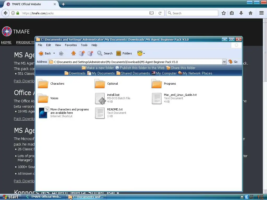Click the TMAFE logo on webpage
This screenshot has width=267, height=200.
pyautogui.click(x=16, y=32)
